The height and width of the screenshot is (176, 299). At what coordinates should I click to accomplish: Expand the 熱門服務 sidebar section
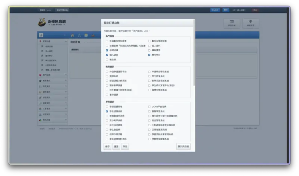click(53, 75)
